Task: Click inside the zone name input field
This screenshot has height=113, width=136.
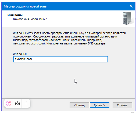Action: pos(60,59)
